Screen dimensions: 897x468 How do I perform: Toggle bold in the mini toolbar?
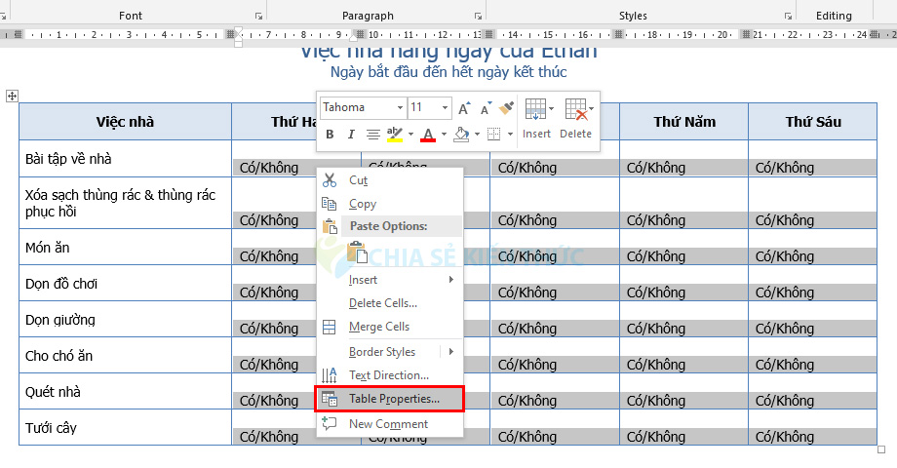(330, 134)
